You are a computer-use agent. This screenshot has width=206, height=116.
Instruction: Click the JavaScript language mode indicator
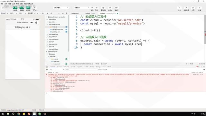[202, 64]
